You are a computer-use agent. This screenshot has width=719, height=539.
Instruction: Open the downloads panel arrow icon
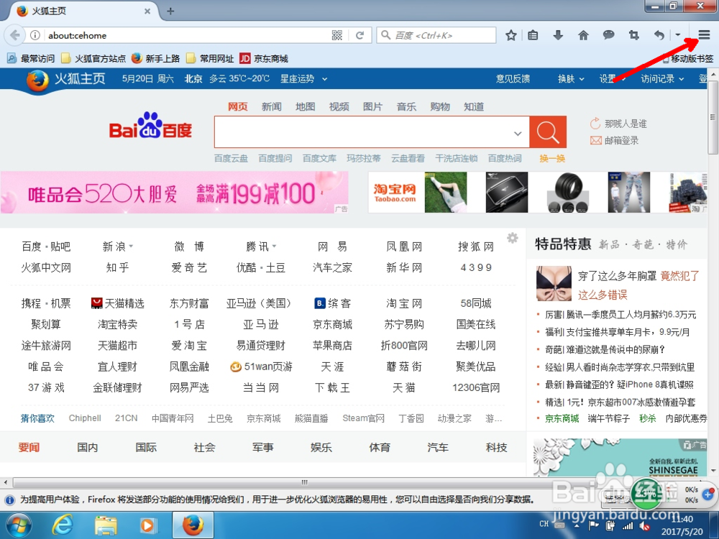[x=558, y=34]
